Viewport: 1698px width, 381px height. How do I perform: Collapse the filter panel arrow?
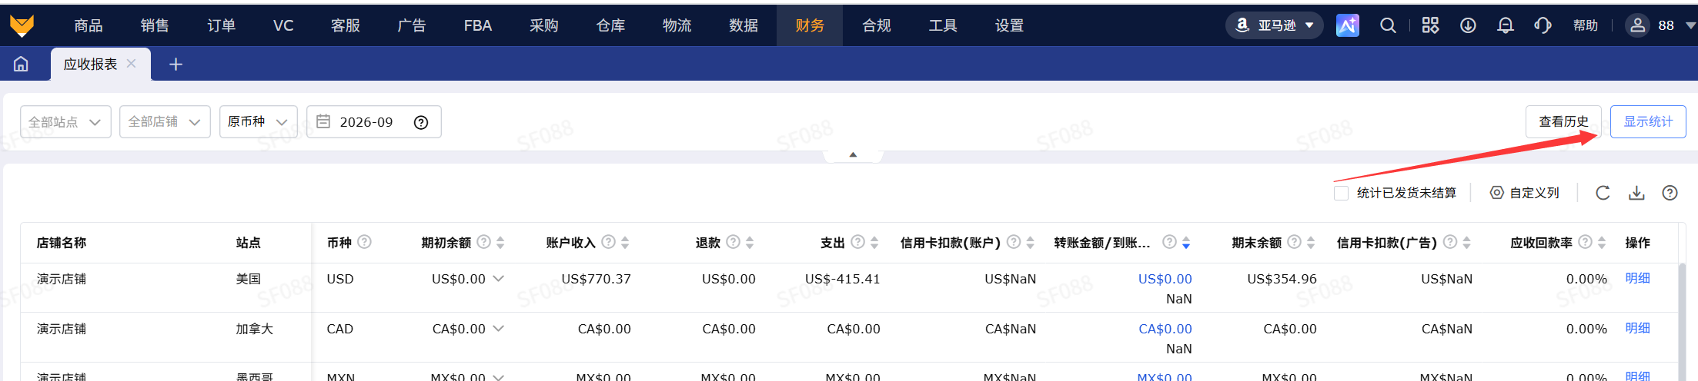tap(853, 155)
